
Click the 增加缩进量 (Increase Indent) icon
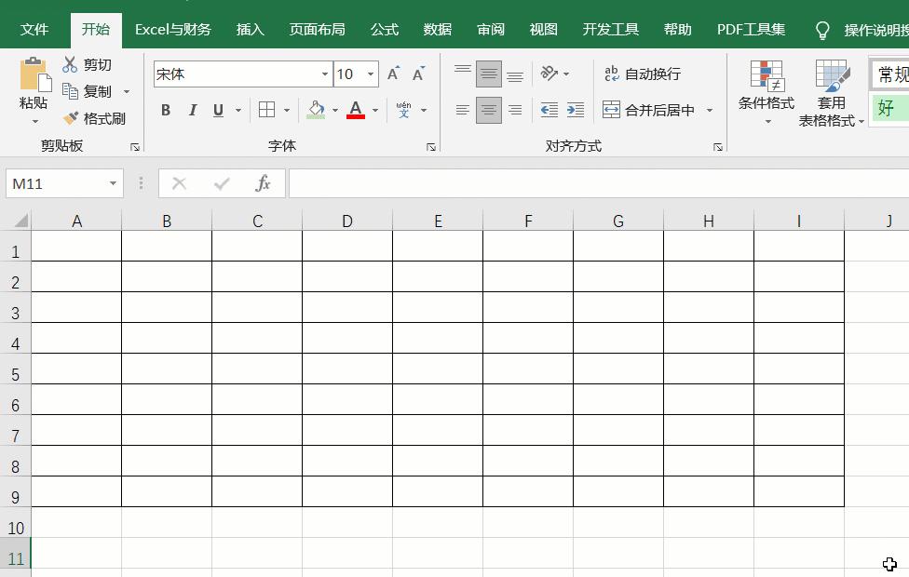pyautogui.click(x=575, y=109)
